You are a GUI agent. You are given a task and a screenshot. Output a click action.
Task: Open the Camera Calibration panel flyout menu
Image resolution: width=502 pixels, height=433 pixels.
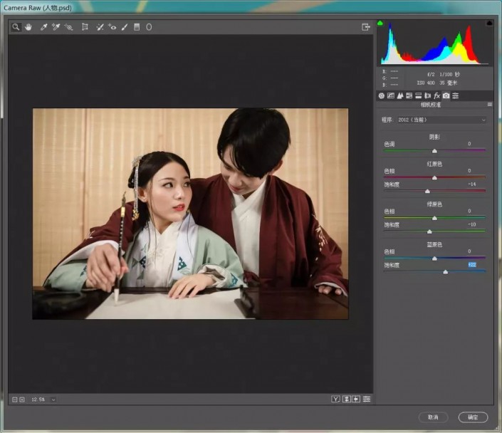click(489, 105)
